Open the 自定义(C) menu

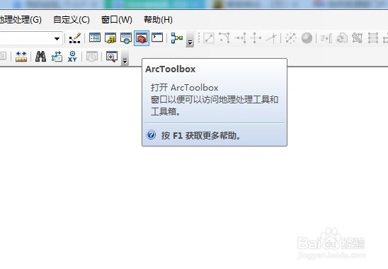click(72, 20)
